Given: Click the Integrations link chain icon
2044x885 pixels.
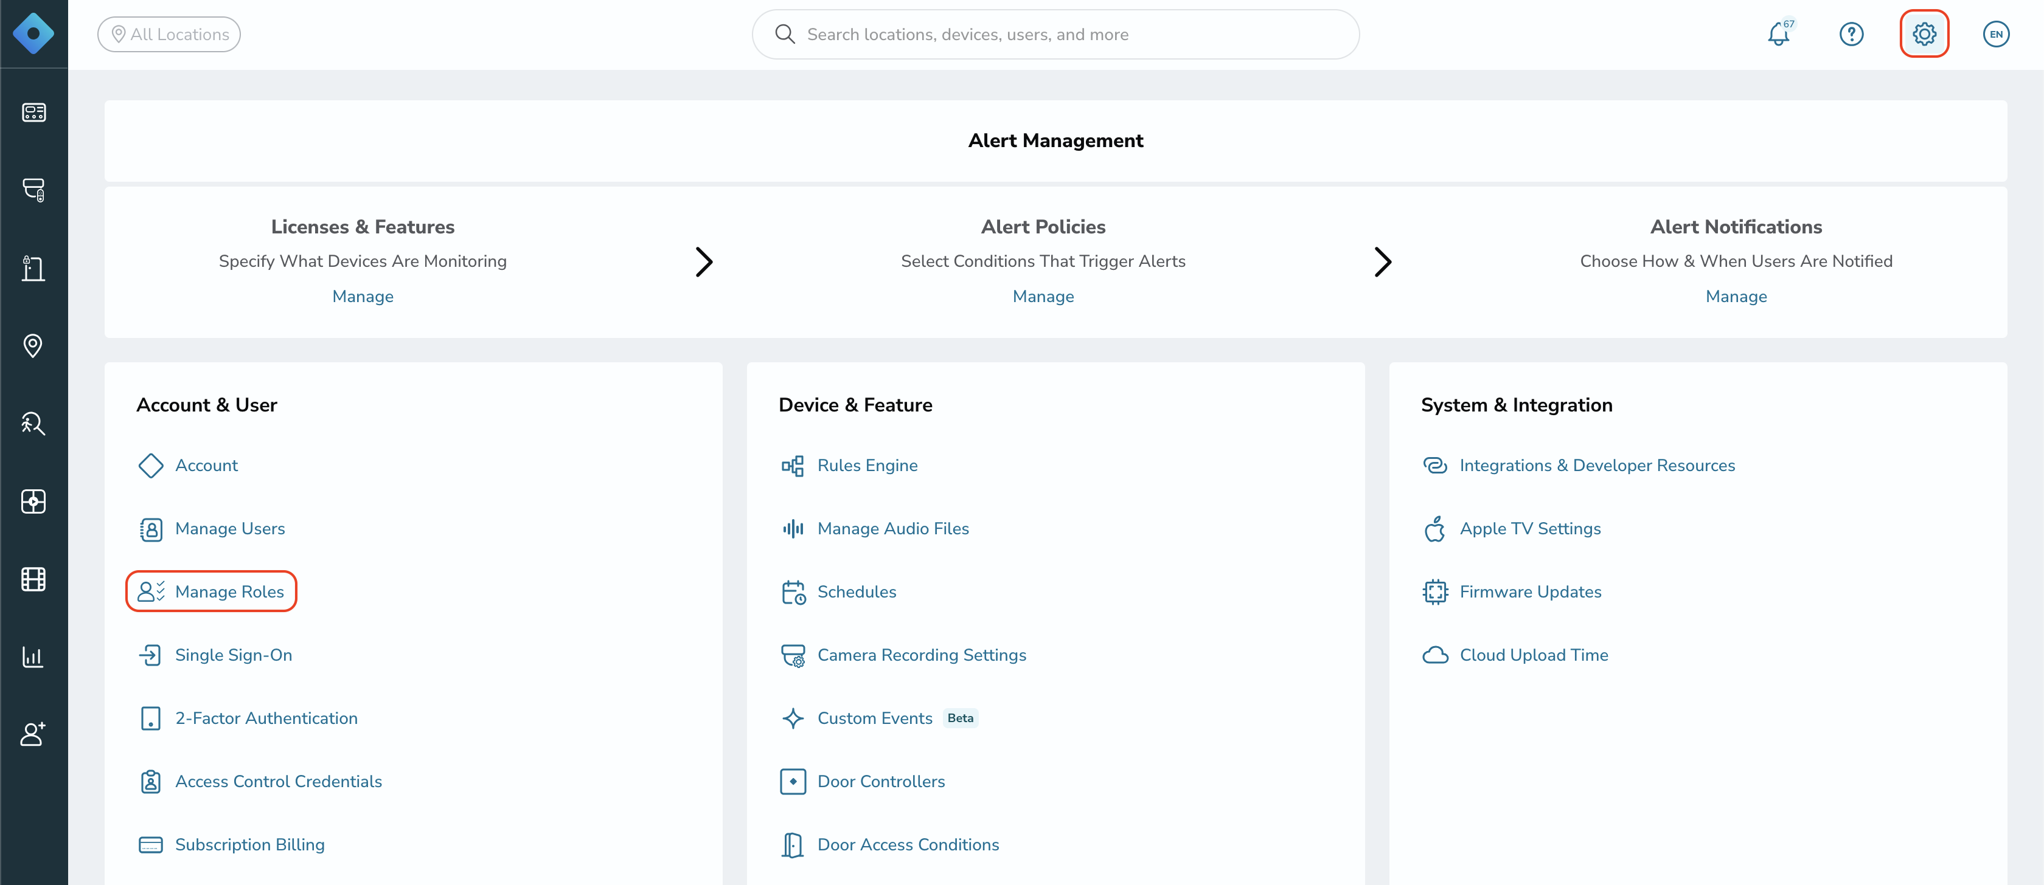Looking at the screenshot, I should pos(1434,466).
